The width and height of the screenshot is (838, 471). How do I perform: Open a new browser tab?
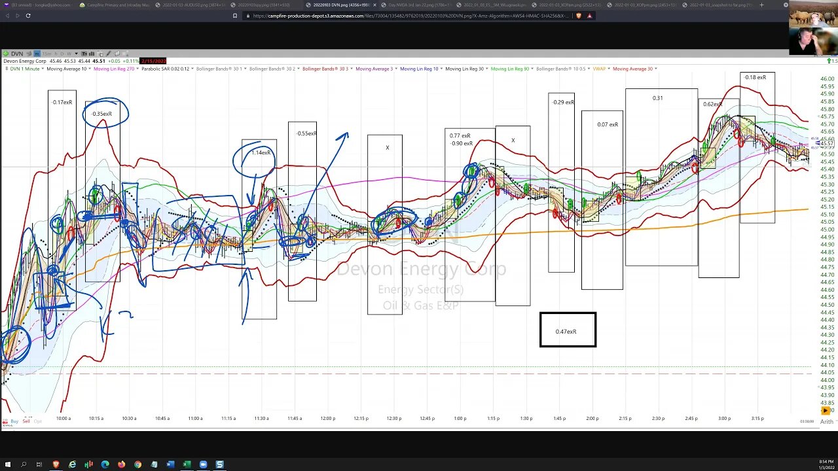point(761,5)
